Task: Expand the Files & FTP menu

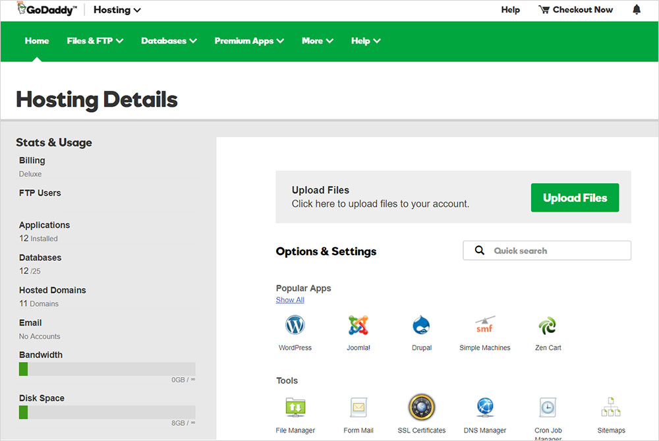Action: [x=95, y=41]
